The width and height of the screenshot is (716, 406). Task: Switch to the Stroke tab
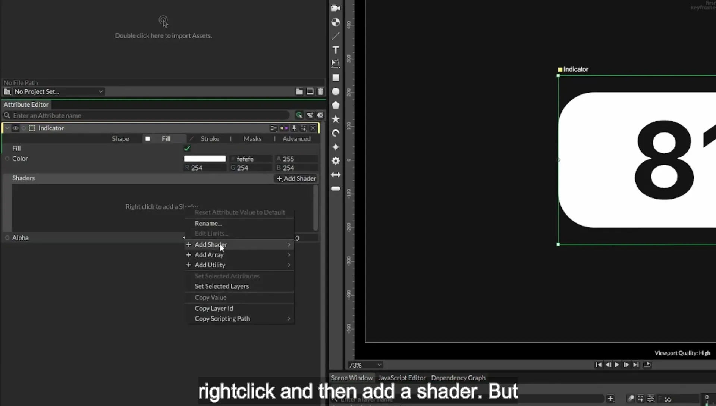[x=210, y=139]
